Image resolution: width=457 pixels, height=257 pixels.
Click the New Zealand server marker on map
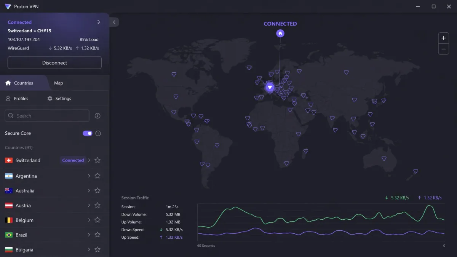point(415,171)
